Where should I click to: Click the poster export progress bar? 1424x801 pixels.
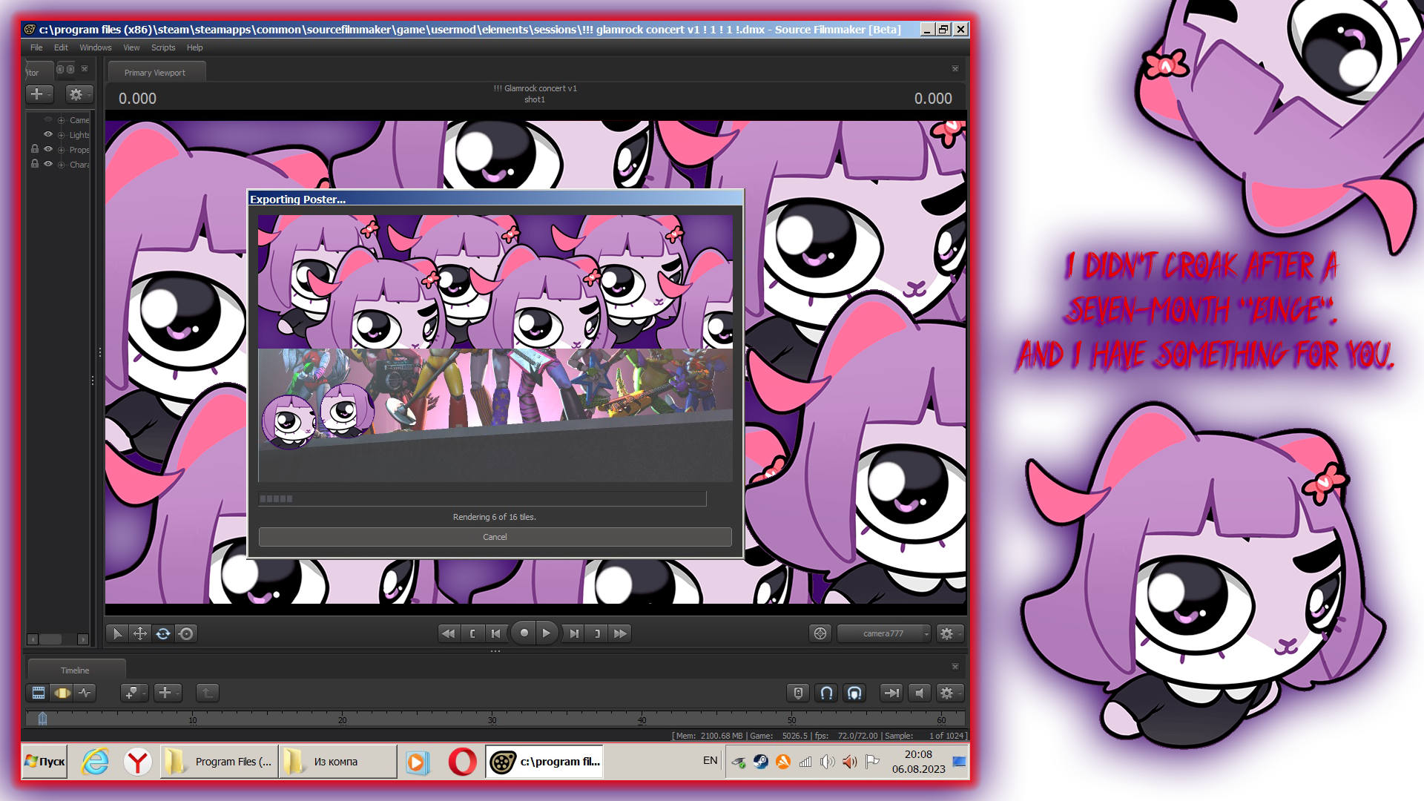pos(482,498)
